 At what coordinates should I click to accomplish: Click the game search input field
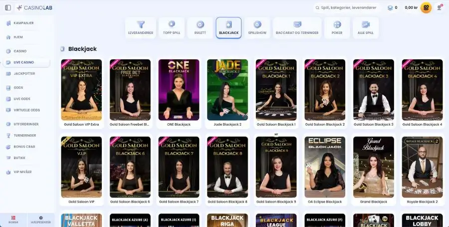coord(348,7)
